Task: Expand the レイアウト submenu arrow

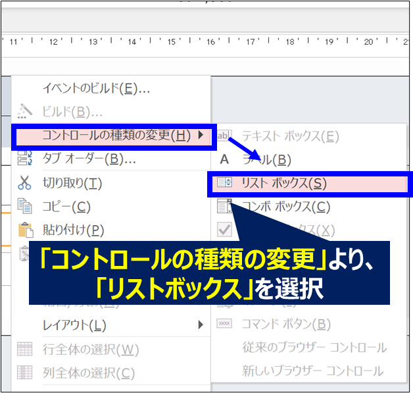Action: tap(201, 325)
